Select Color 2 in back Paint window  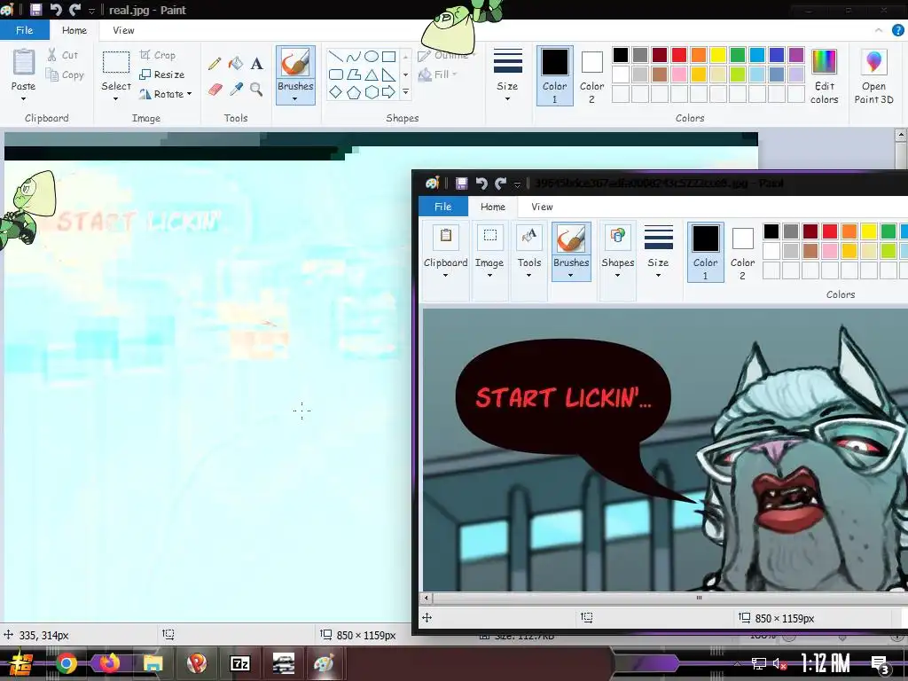[591, 75]
